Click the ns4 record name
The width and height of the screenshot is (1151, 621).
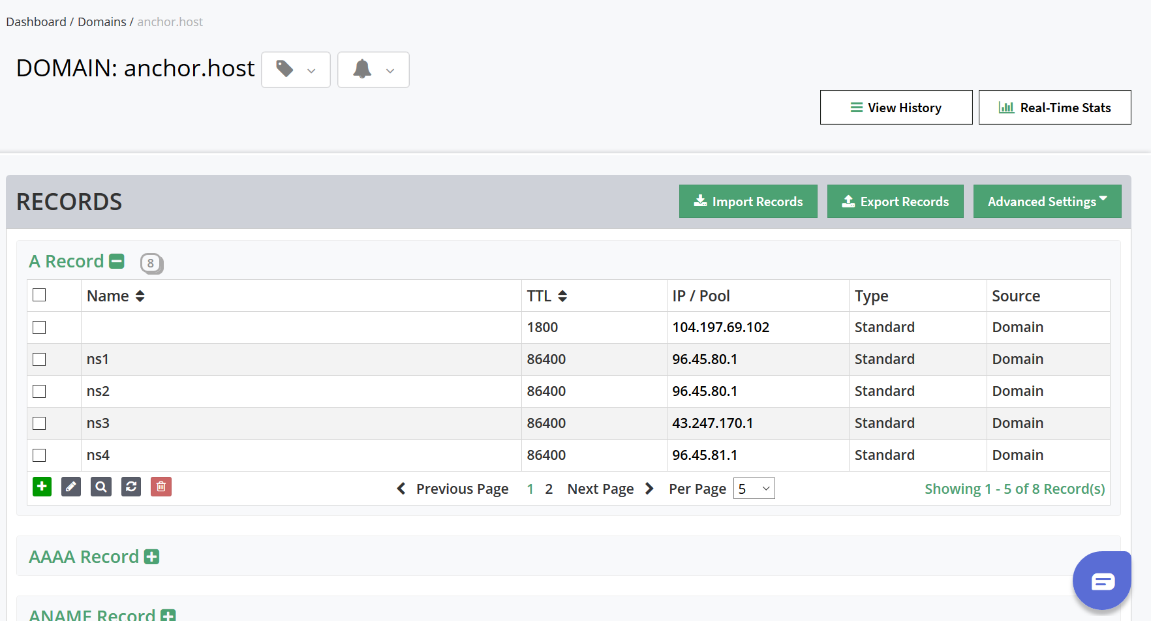[98, 455]
